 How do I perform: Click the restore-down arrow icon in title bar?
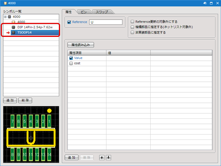(205, 3)
